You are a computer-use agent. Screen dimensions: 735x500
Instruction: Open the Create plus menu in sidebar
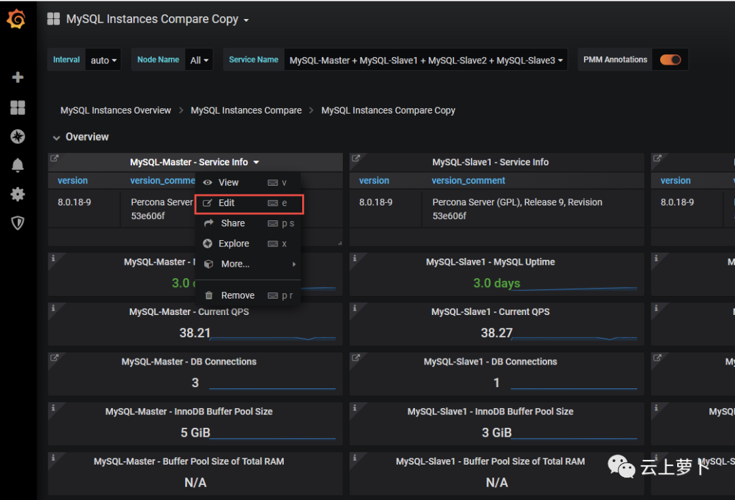point(18,78)
